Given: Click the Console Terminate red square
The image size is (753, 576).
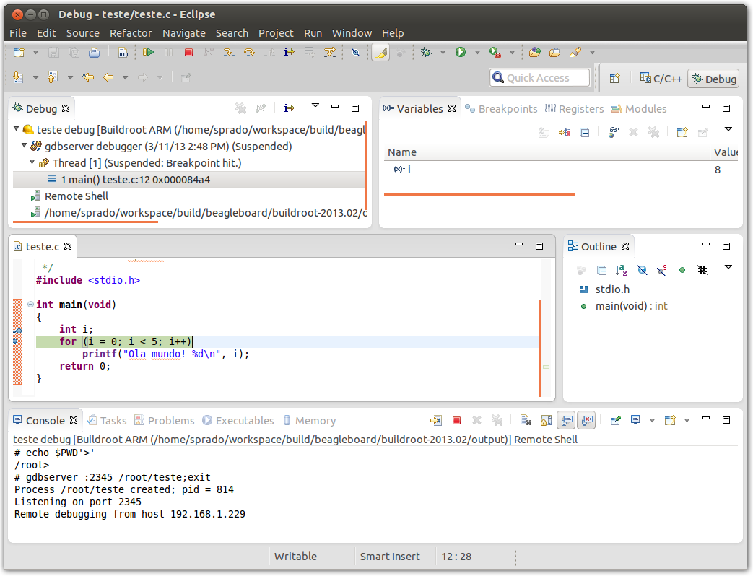Looking at the screenshot, I should click(457, 421).
